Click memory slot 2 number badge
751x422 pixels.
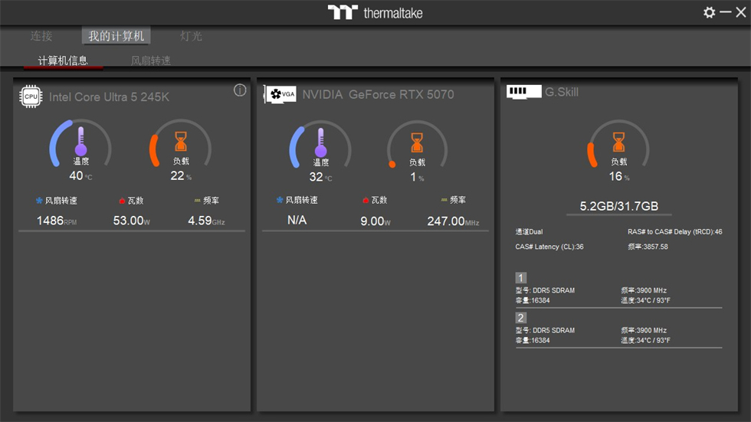(521, 318)
